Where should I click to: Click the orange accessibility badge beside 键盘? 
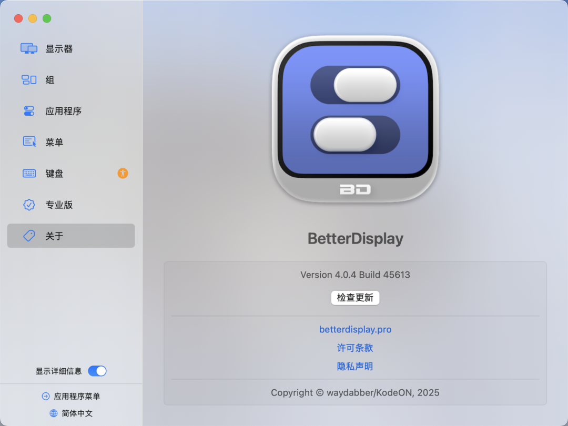click(123, 173)
